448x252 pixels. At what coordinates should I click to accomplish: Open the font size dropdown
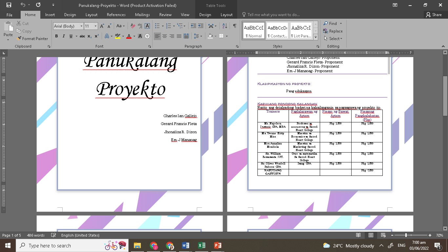95,26
